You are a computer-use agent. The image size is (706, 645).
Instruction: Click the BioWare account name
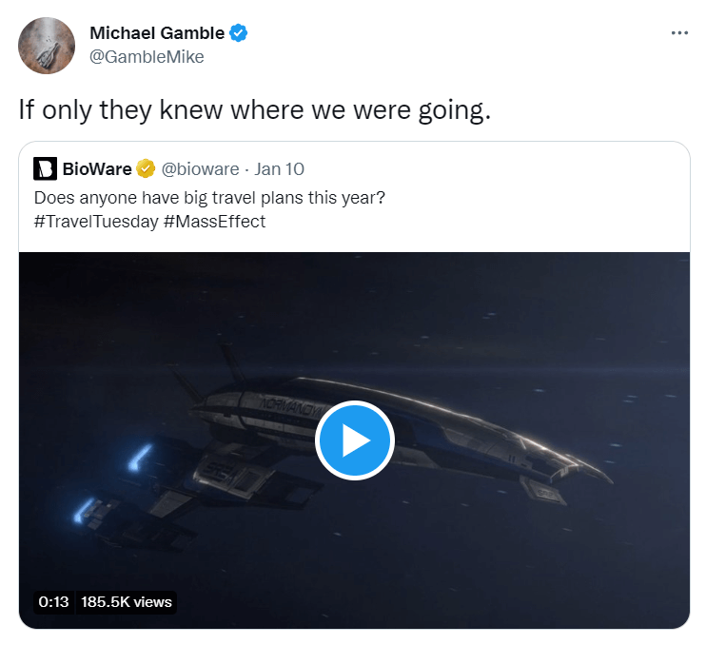coord(97,169)
